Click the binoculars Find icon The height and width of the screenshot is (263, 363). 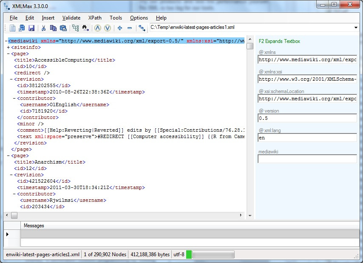click(85, 28)
